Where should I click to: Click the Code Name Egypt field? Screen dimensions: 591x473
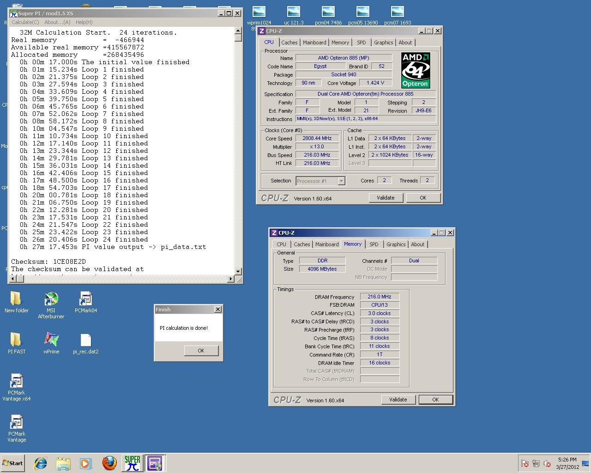320,66
